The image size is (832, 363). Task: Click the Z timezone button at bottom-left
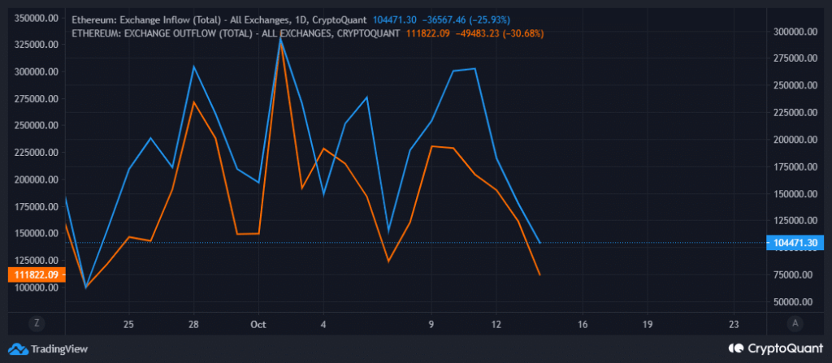(37, 323)
